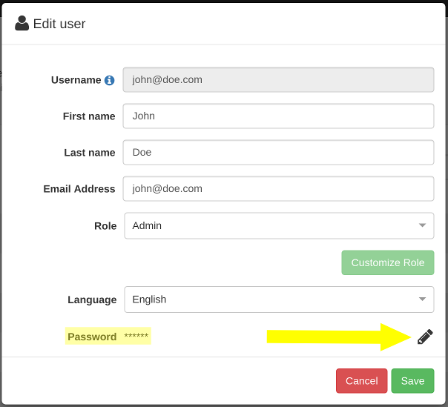Screen dimensions: 448x407
Task: Click the pencil icon to edit password
Action: click(424, 337)
